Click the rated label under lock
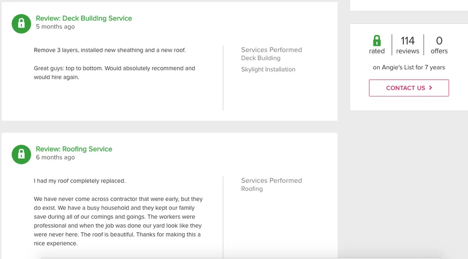The width and height of the screenshot is (468, 259). tap(377, 51)
